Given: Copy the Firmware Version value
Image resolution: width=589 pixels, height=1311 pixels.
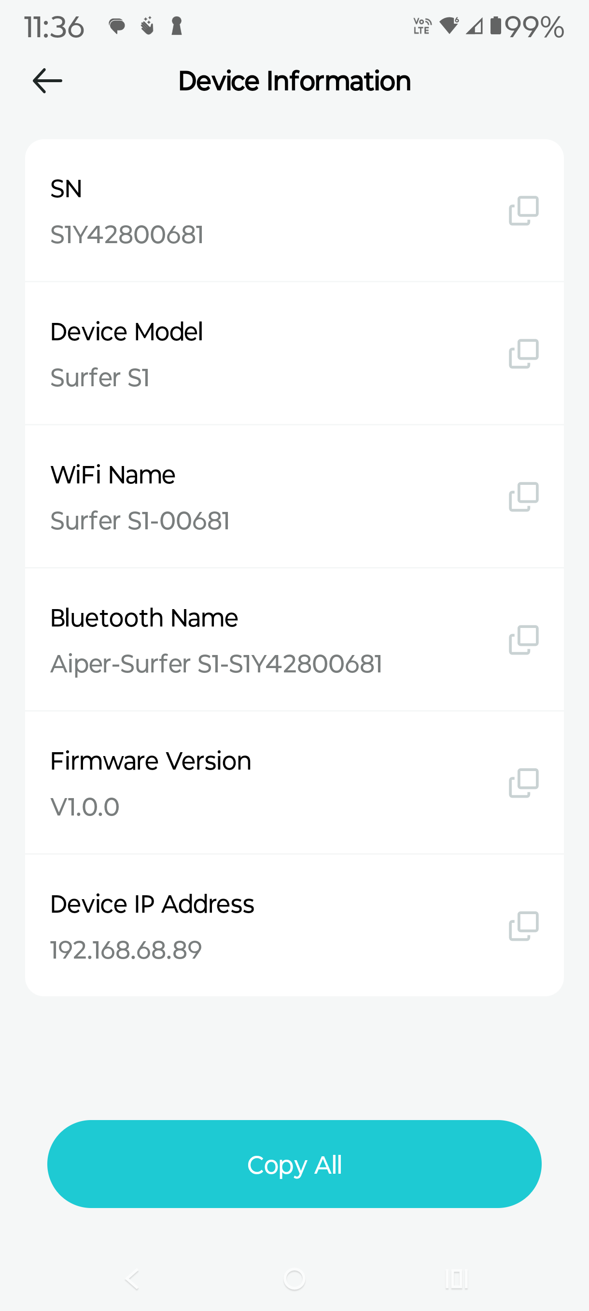Looking at the screenshot, I should (x=523, y=783).
